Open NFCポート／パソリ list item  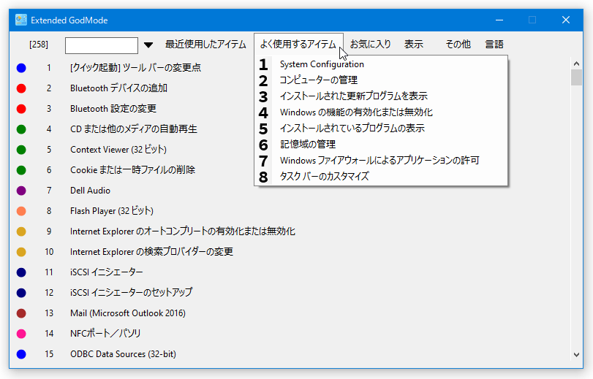click(105, 333)
